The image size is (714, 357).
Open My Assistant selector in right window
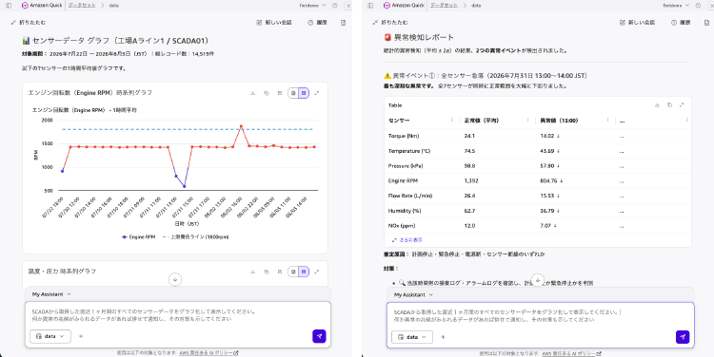[x=413, y=294]
